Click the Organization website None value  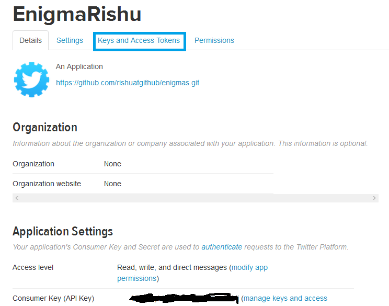pos(112,184)
